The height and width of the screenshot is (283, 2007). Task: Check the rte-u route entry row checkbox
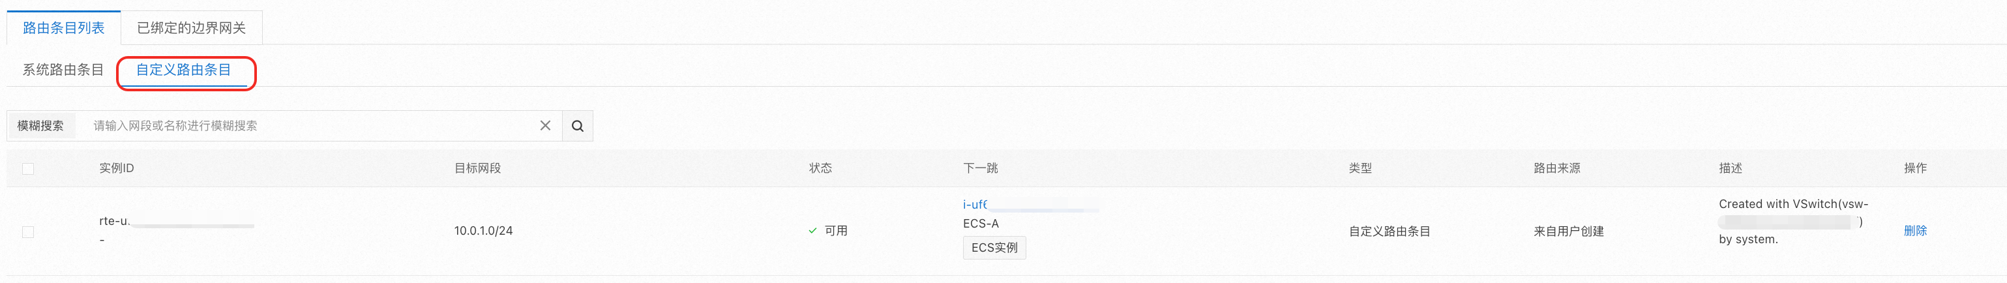pyautogui.click(x=28, y=231)
